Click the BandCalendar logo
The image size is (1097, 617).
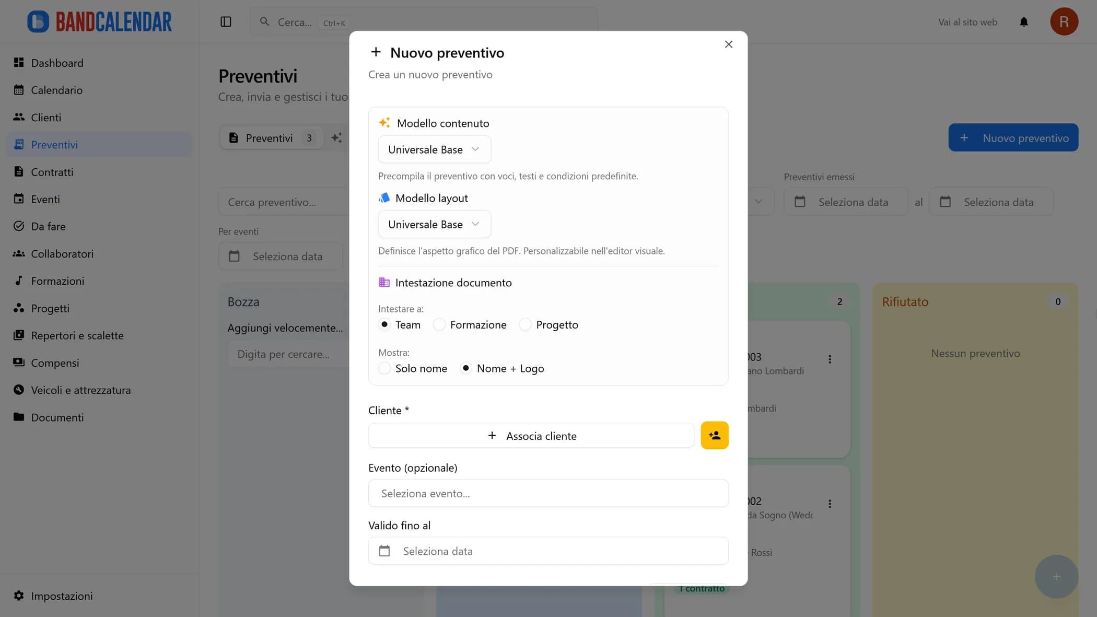coord(99,21)
